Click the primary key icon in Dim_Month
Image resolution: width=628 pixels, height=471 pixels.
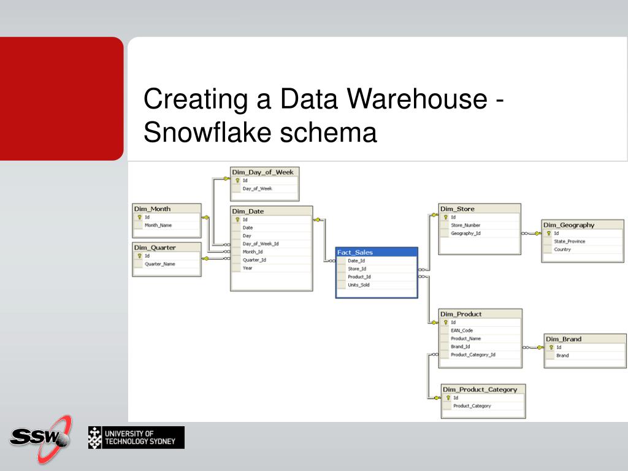(140, 217)
